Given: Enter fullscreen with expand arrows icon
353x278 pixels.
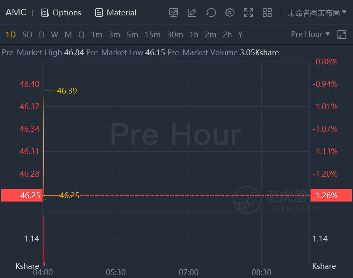Looking at the screenshot, I should tap(249, 12).
